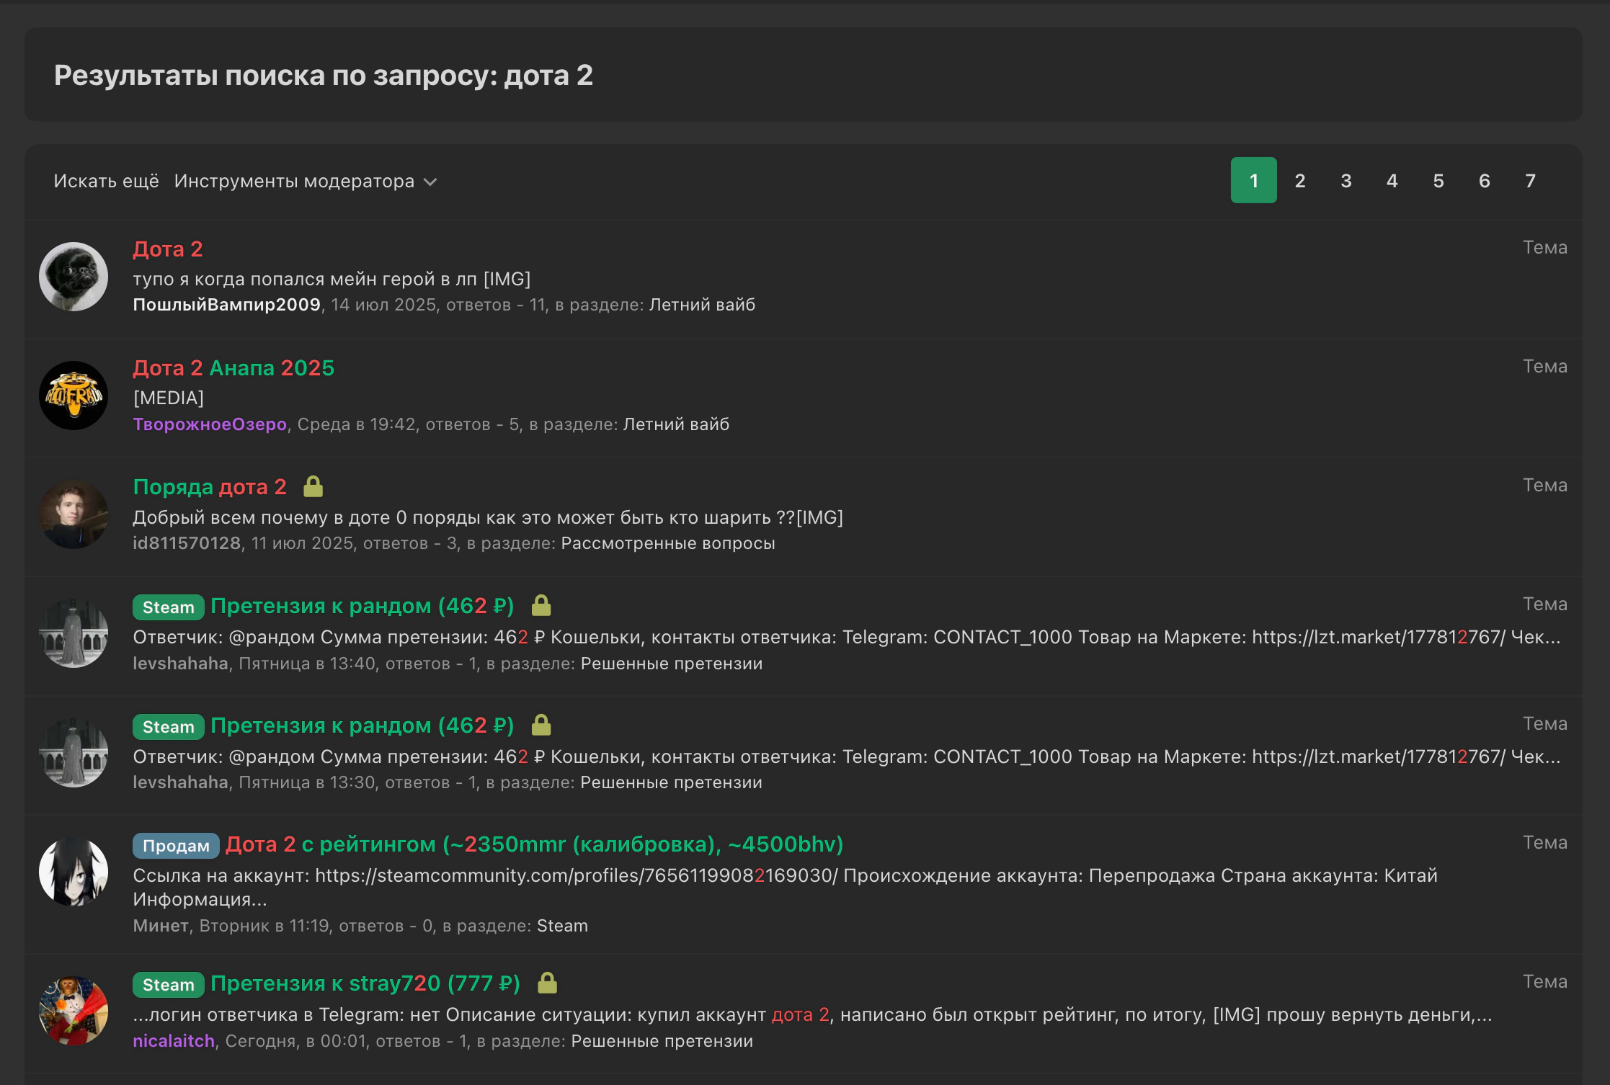Screen dimensions: 1610x1085
Task: Click the lock icon next to stray720 claim
Action: [x=547, y=983]
